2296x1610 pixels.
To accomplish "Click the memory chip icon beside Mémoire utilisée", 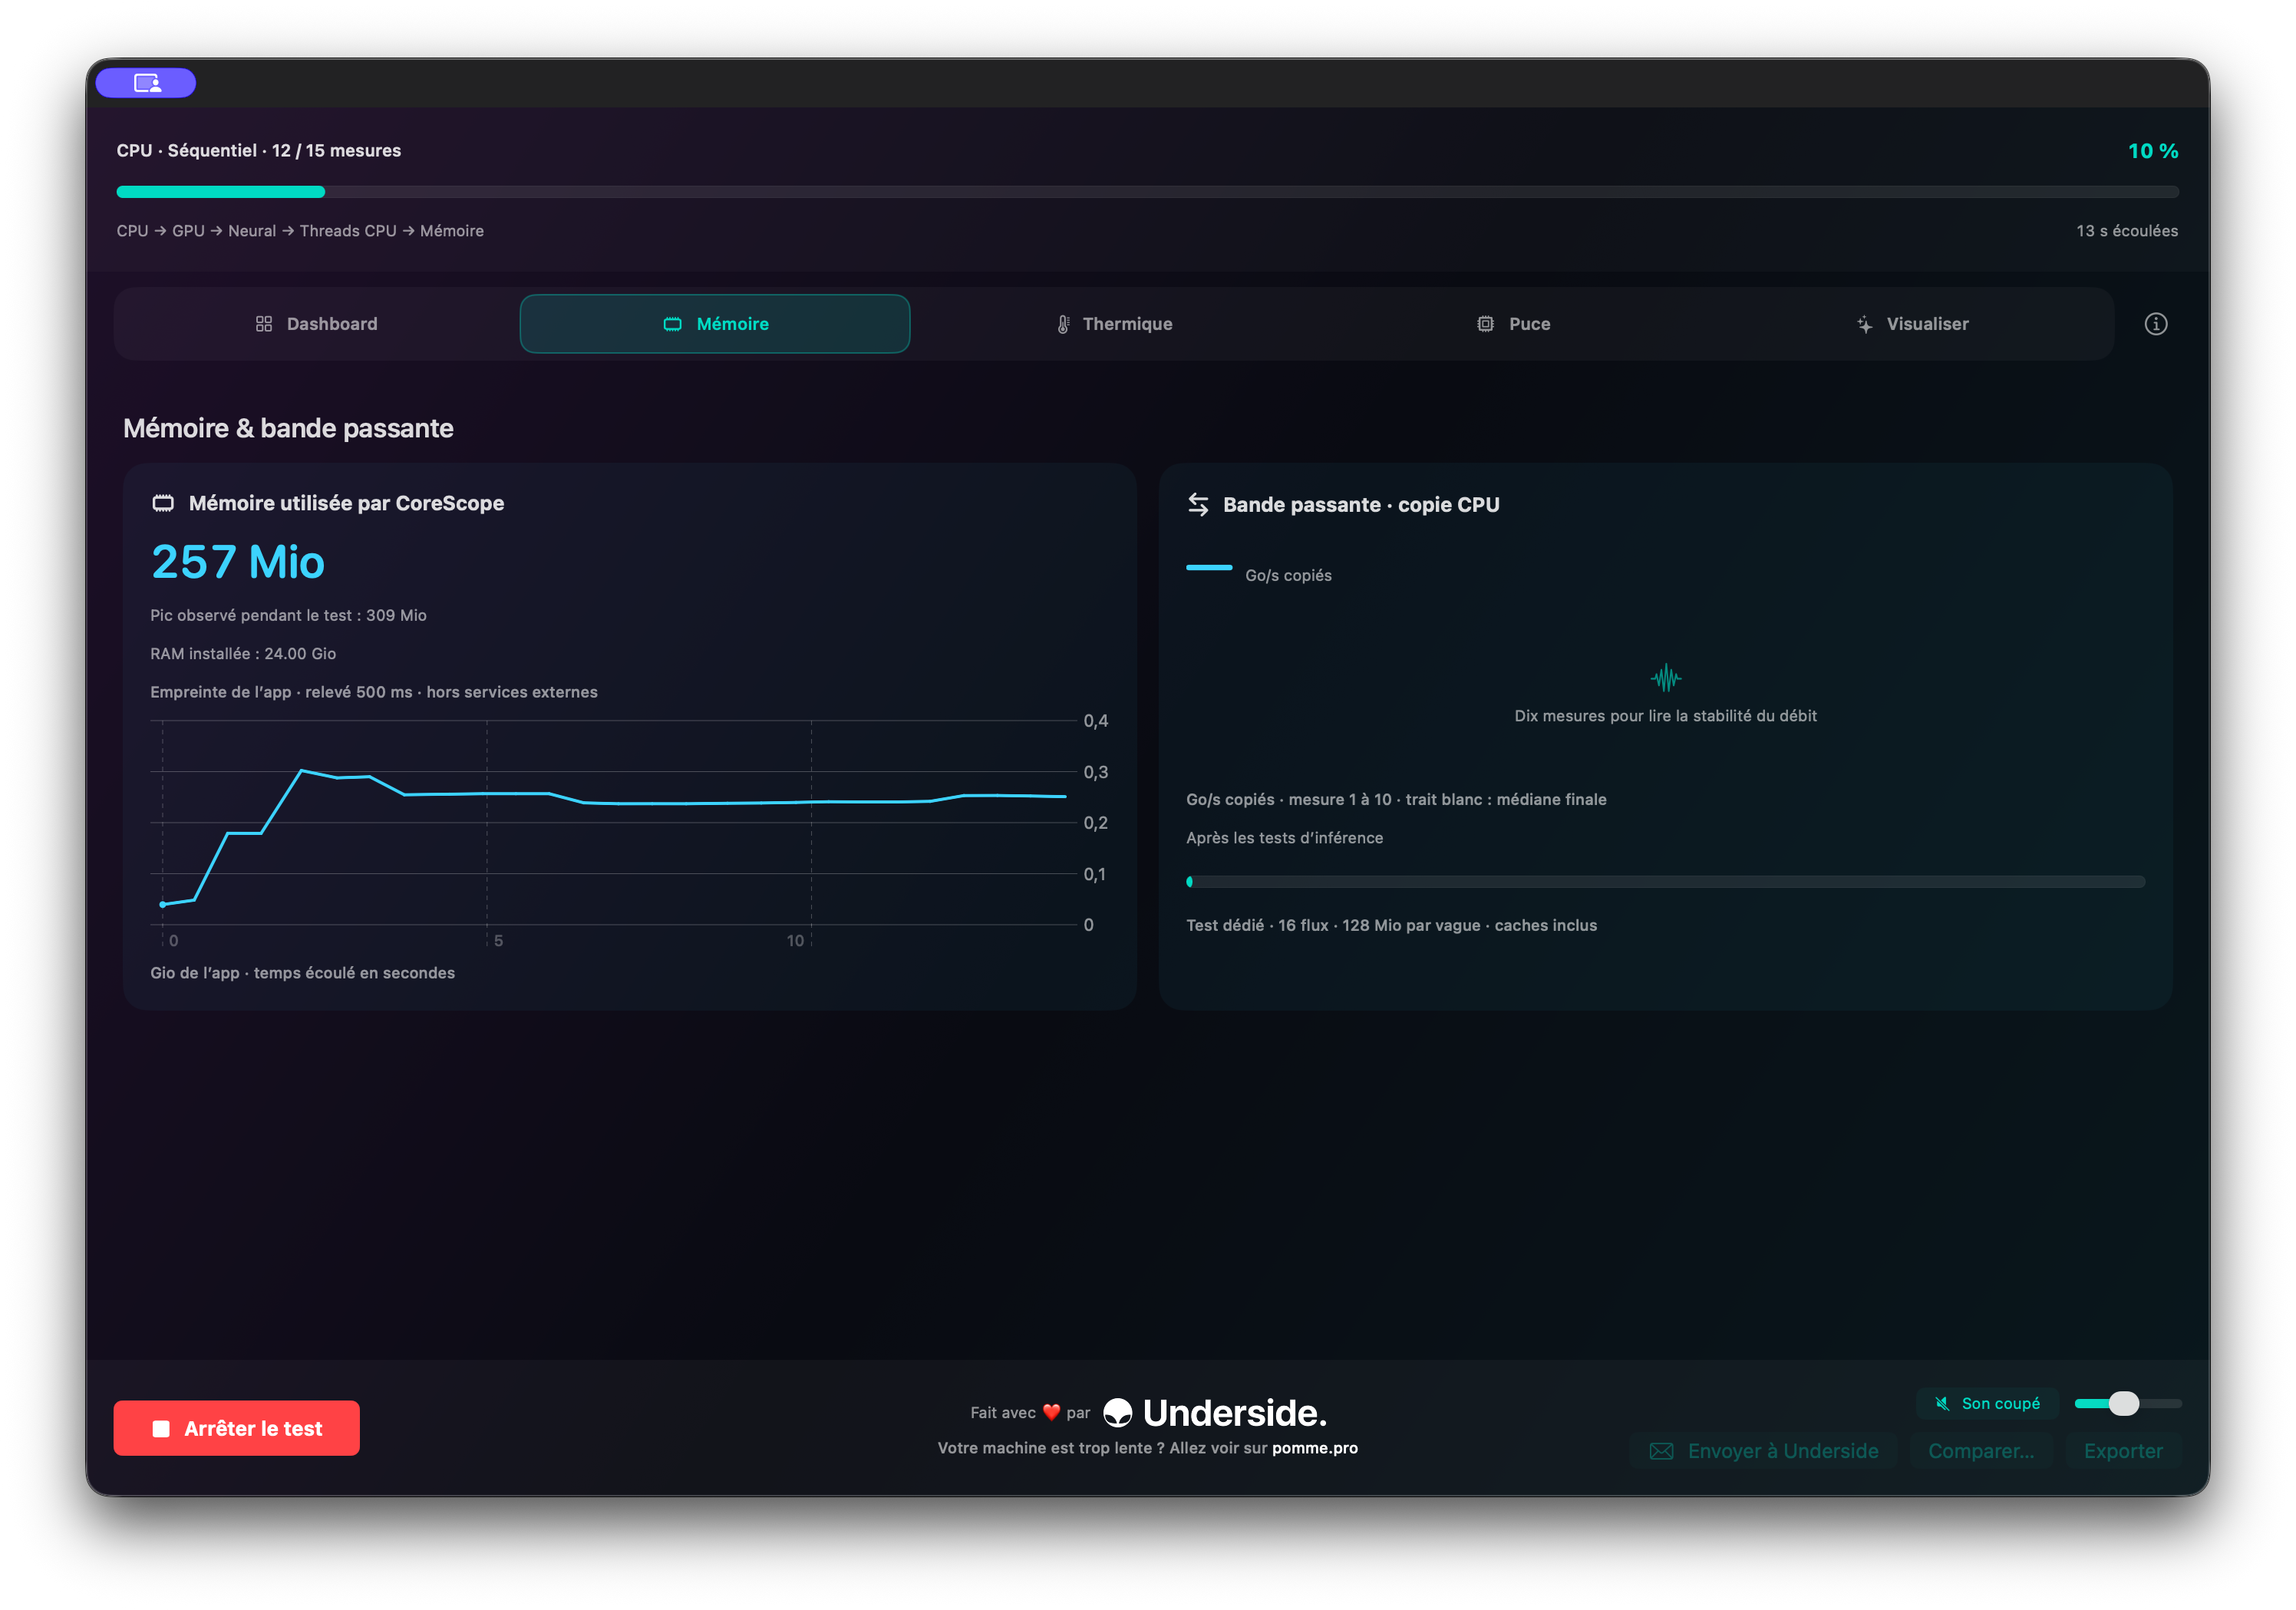I will point(163,503).
